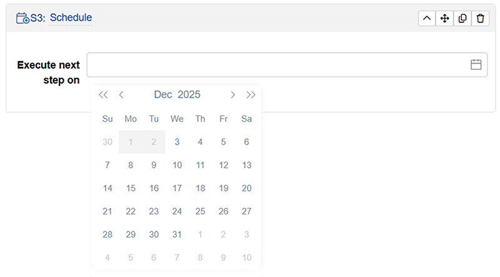Go to previous year in calendar
Viewport: 500px width, 277px height.
click(x=104, y=95)
